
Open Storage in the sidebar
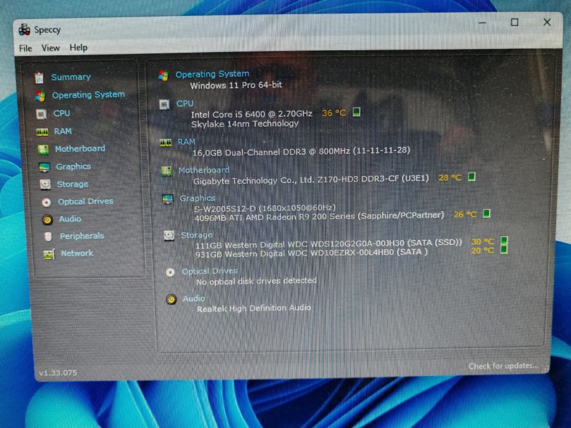click(x=73, y=184)
